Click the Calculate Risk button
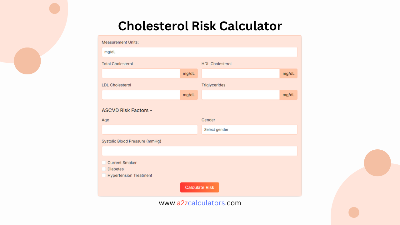This screenshot has width=400, height=225. 200,187
